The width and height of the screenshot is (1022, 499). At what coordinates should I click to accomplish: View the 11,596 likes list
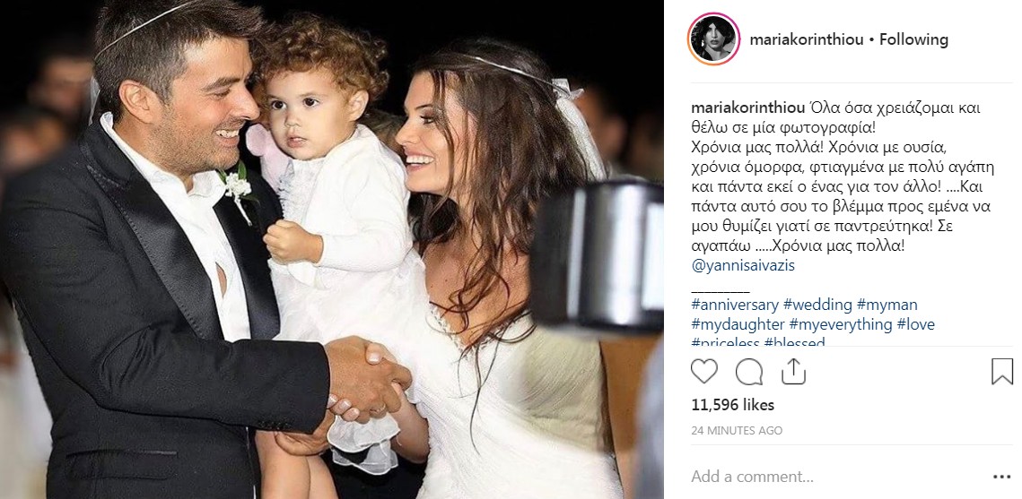coord(732,405)
